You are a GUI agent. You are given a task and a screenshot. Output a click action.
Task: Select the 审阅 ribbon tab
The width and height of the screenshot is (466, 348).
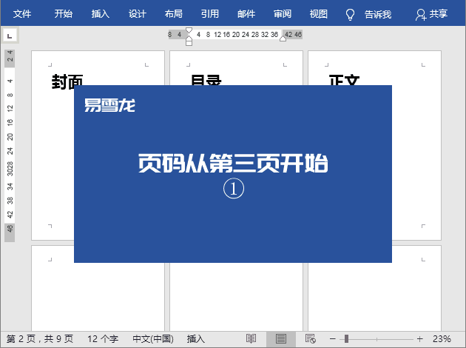pos(283,13)
